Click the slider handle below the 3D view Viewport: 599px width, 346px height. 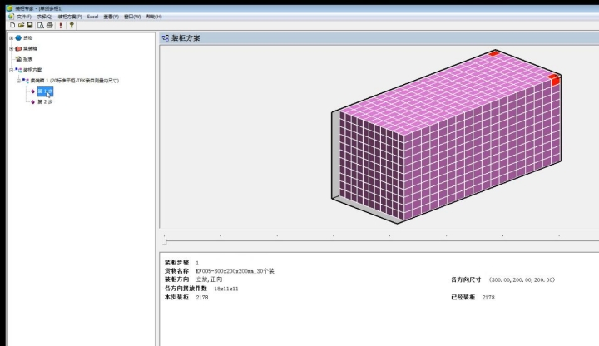pyautogui.click(x=165, y=241)
